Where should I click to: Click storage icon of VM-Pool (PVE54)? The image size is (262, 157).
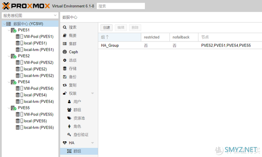tap(19, 88)
